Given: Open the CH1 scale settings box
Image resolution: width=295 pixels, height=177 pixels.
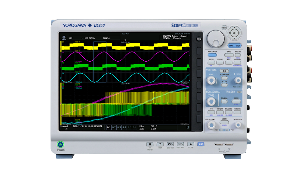Looking at the screenshot, I should 91,38.
